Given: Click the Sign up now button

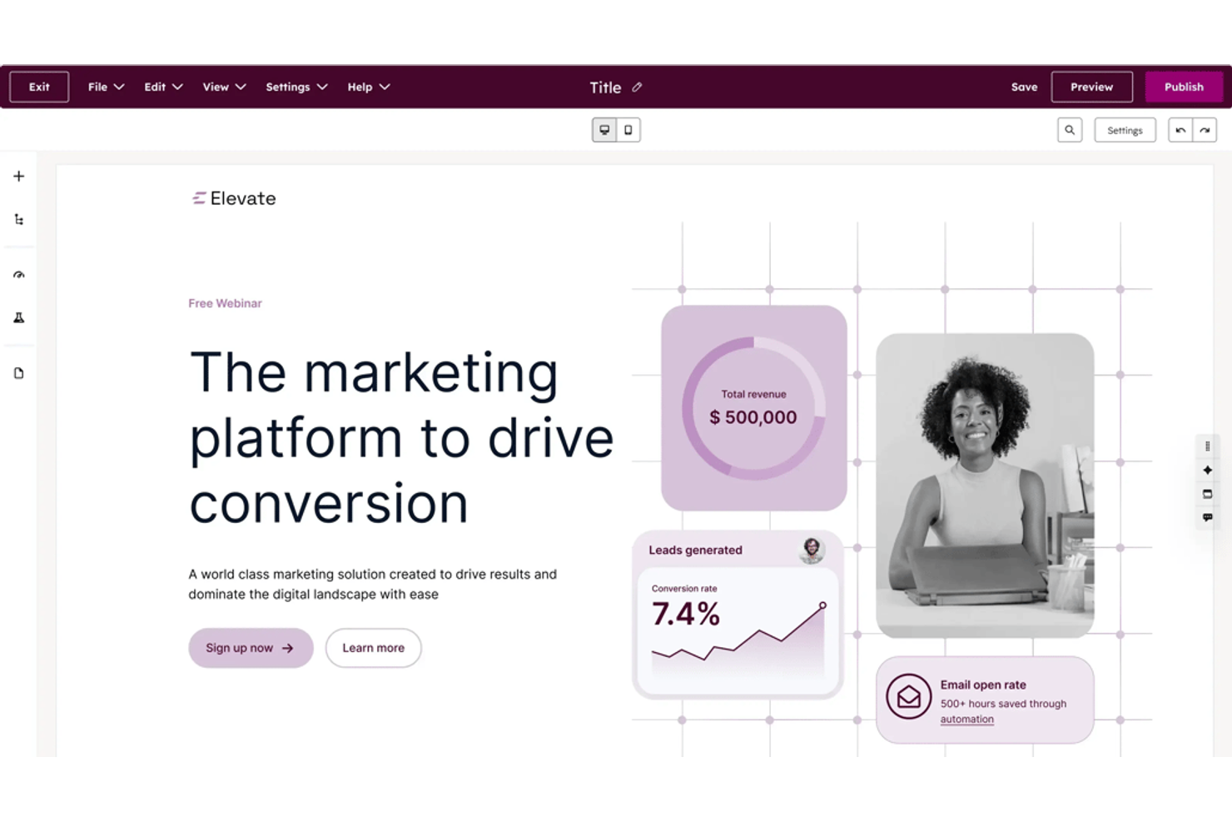Looking at the screenshot, I should (x=250, y=648).
